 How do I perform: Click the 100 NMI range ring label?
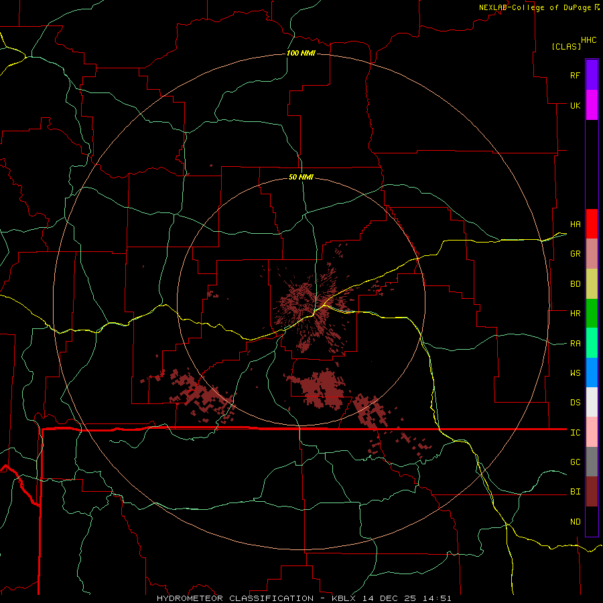(301, 53)
